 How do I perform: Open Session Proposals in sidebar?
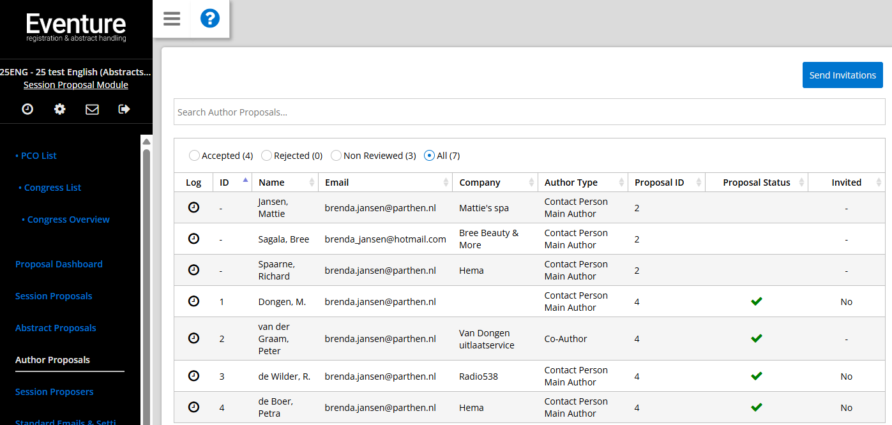click(x=54, y=296)
